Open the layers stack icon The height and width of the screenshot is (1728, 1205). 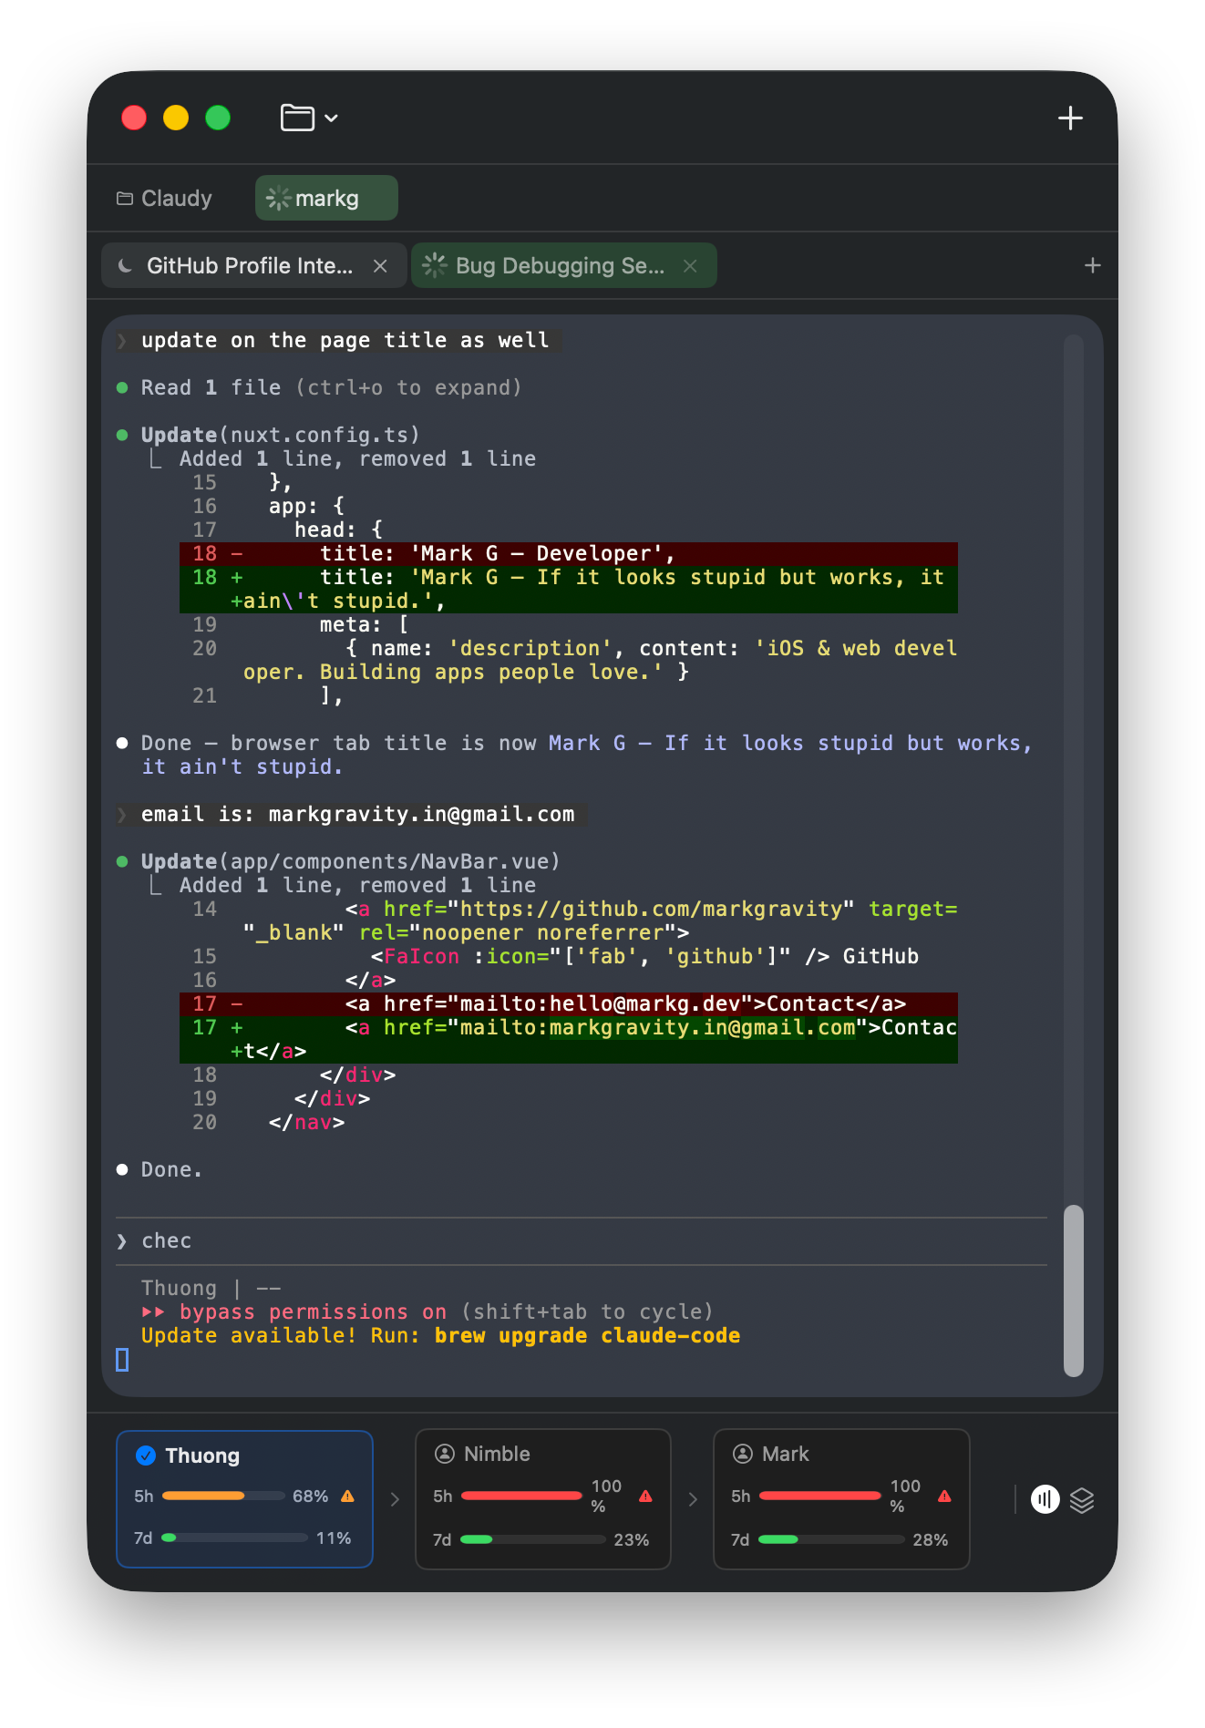(x=1082, y=1499)
